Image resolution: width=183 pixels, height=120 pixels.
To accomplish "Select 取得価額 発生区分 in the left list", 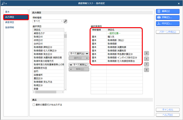I will [48, 54].
